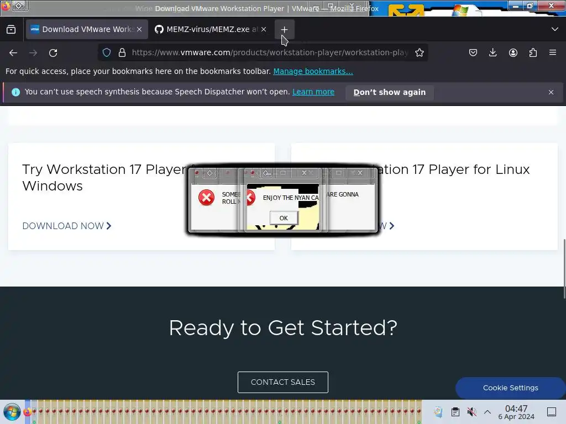
Task: Select the Firefox taskbar icon
Action: tap(28, 412)
